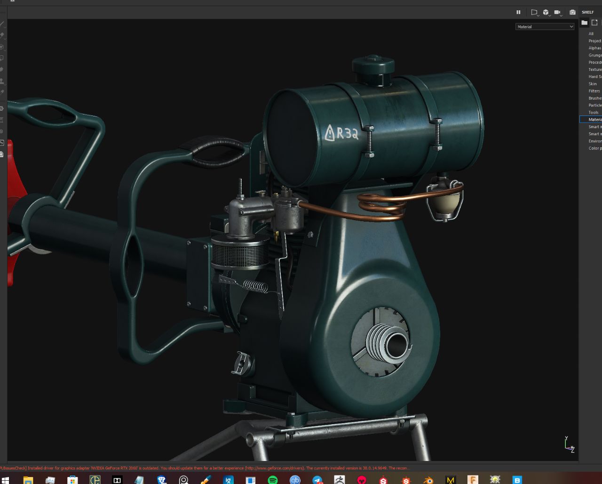Open the Filters shelf category
This screenshot has width=602, height=484.
click(594, 91)
